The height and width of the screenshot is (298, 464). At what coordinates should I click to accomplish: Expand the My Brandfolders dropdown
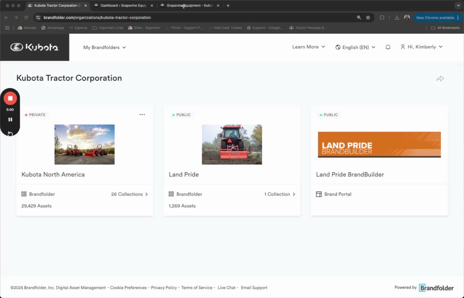pos(105,48)
